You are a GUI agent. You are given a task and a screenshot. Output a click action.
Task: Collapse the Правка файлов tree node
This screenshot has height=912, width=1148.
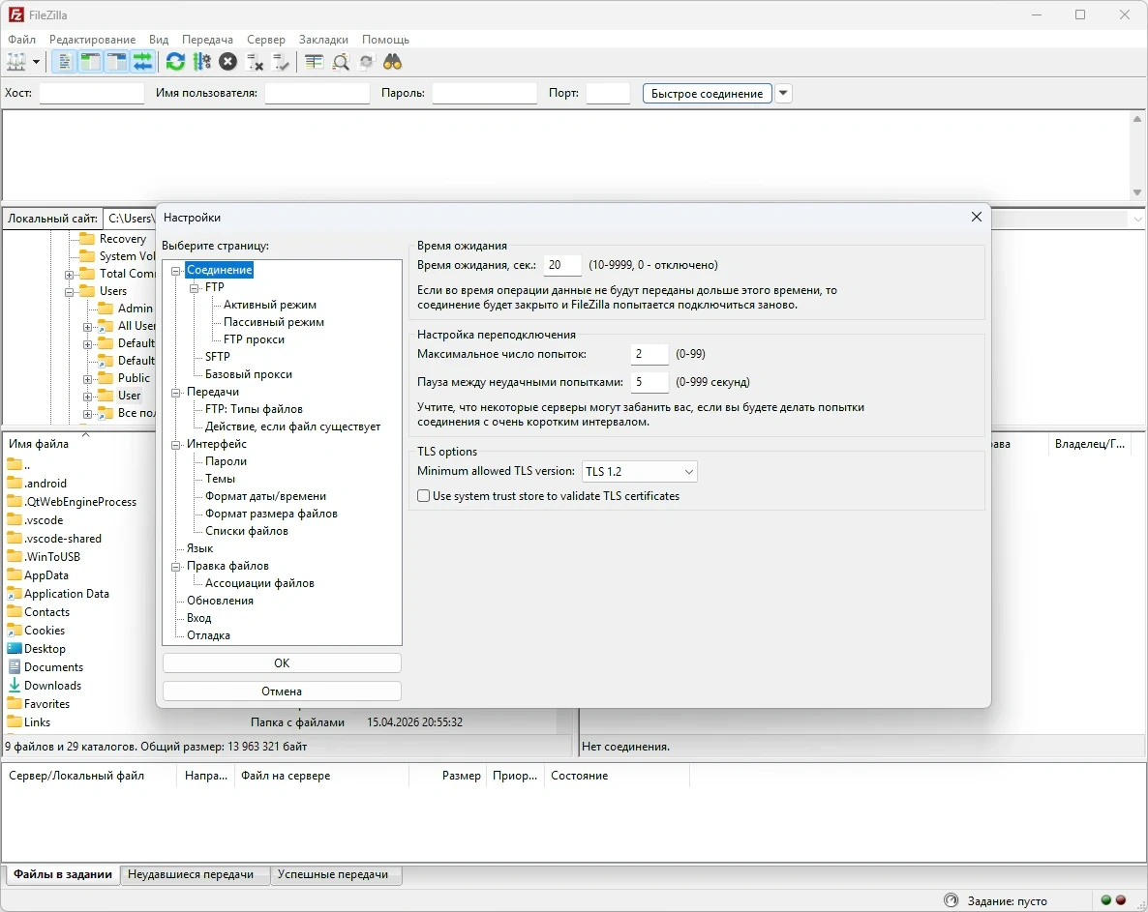click(176, 567)
